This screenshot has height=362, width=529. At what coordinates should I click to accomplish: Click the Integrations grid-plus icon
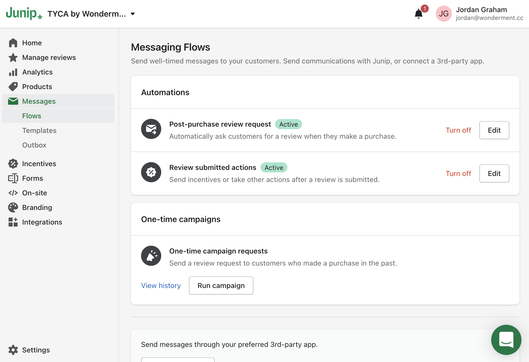[13, 222]
